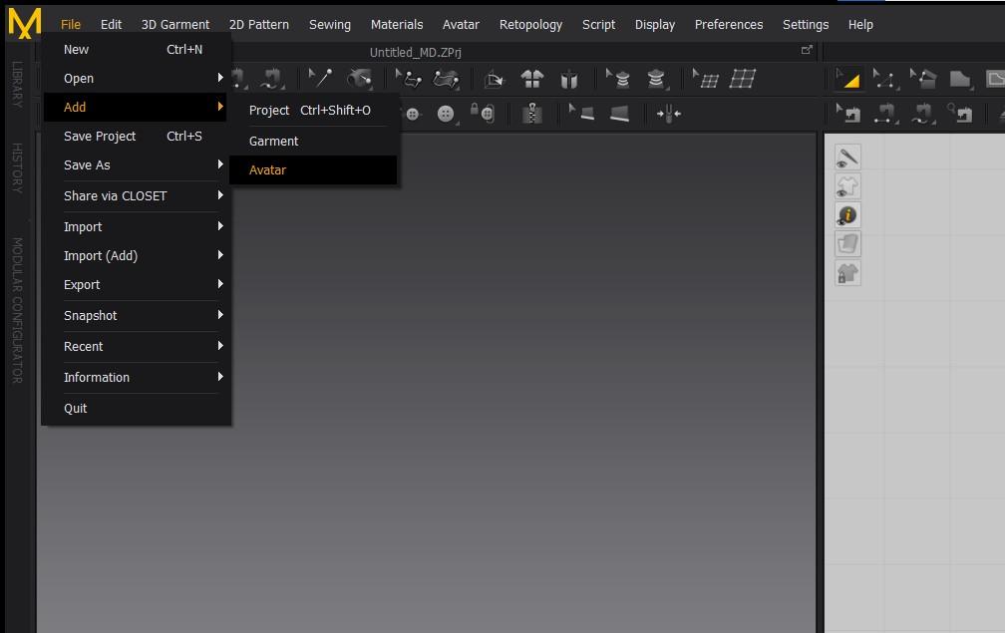Select Garment in the Add submenu

313,141
